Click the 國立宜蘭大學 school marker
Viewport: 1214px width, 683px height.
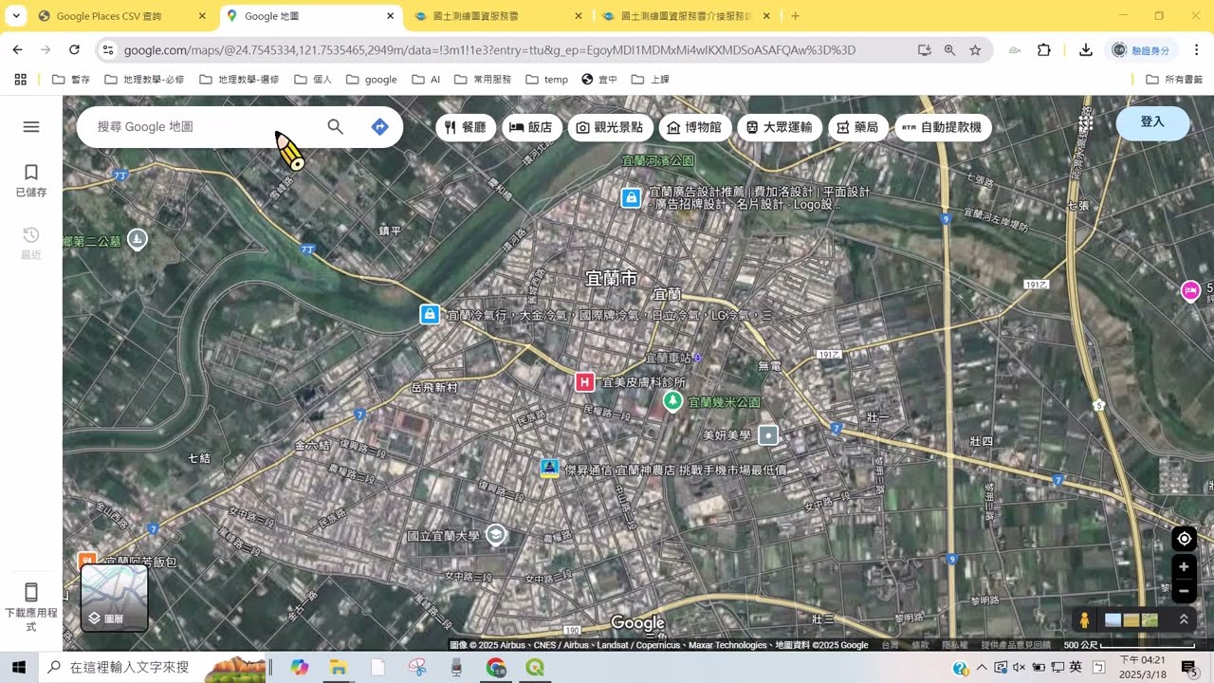click(x=495, y=535)
